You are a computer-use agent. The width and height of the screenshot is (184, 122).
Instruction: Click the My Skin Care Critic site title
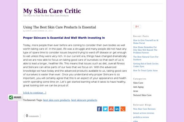52,11
